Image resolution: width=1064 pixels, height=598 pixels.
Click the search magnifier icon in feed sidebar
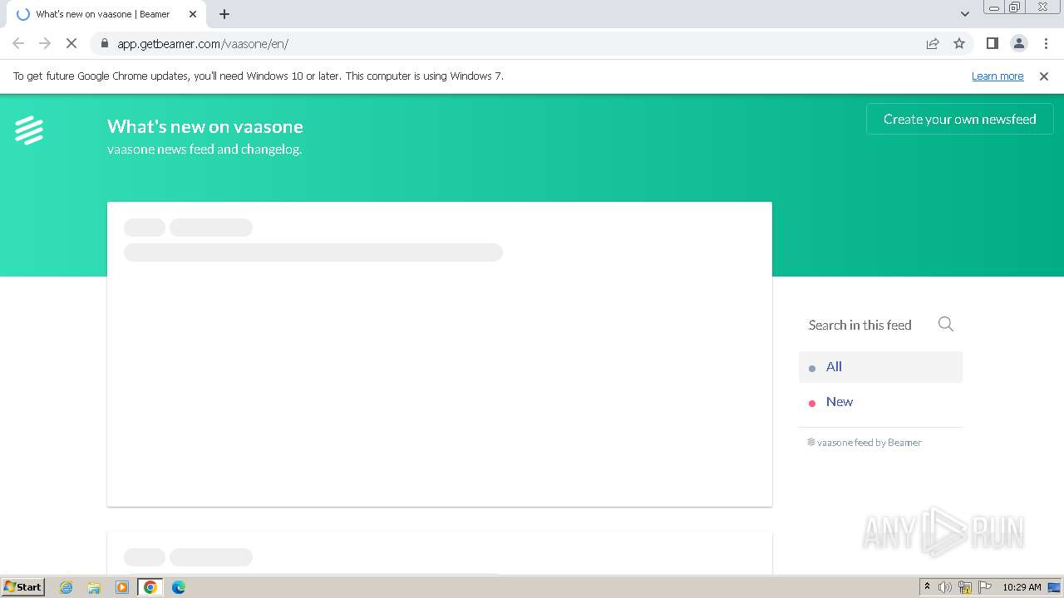946,324
